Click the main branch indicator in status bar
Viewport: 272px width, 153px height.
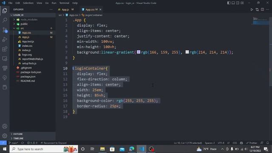[14, 143]
